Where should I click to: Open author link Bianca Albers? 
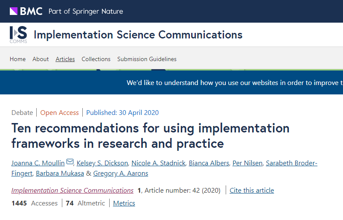click(209, 163)
